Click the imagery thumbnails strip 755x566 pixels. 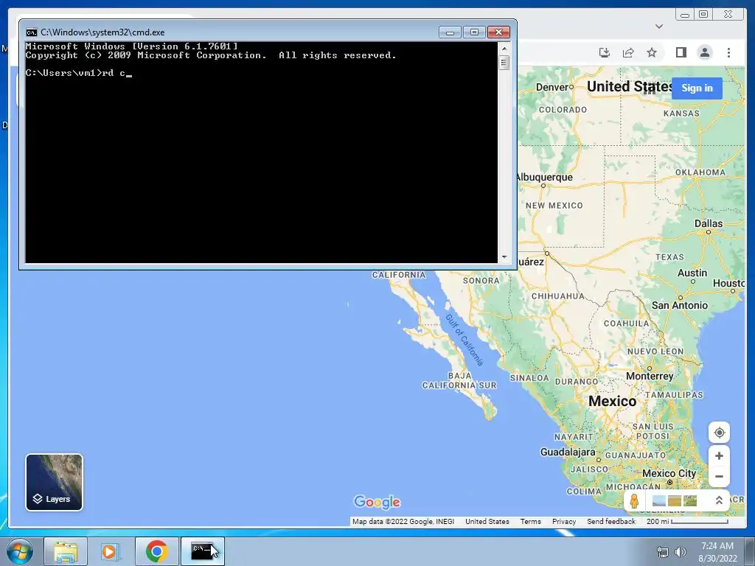[x=674, y=500]
